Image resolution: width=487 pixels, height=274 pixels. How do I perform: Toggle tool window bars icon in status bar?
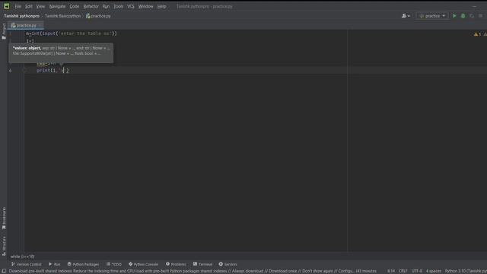4,271
